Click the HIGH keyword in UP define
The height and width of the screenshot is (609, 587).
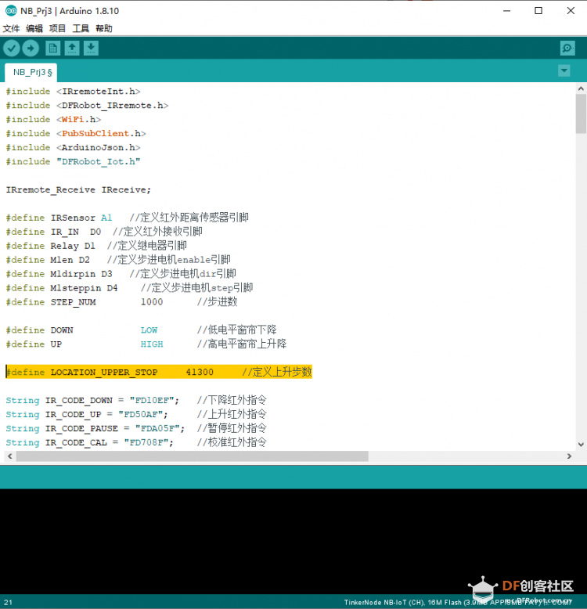152,344
